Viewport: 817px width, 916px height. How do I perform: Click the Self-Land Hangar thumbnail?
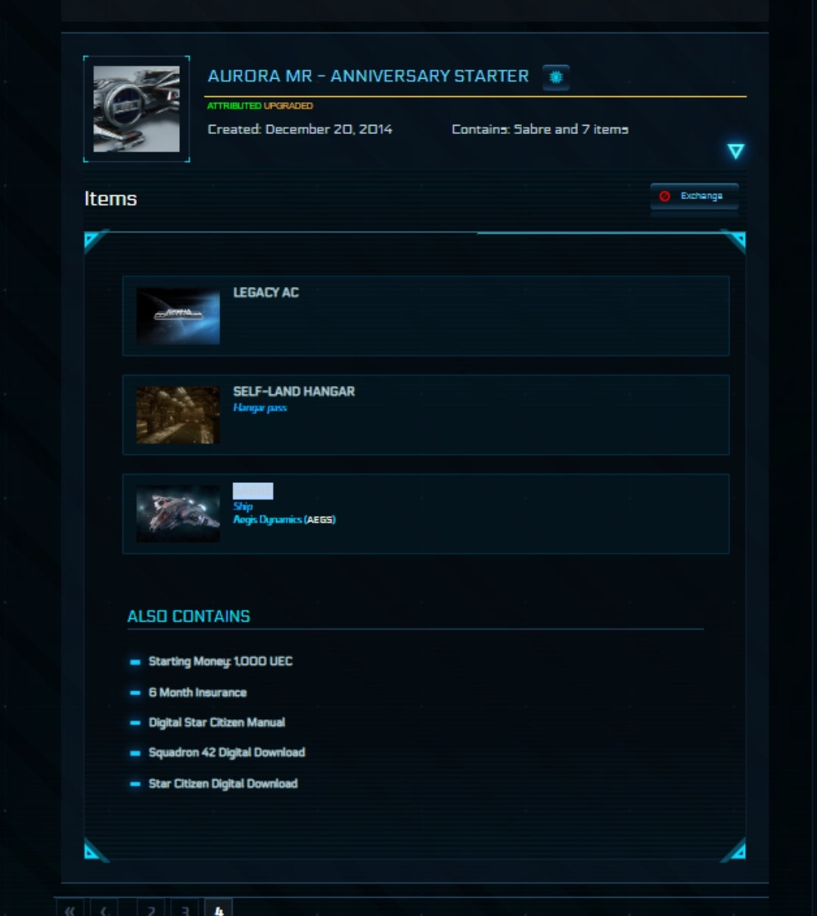point(178,416)
